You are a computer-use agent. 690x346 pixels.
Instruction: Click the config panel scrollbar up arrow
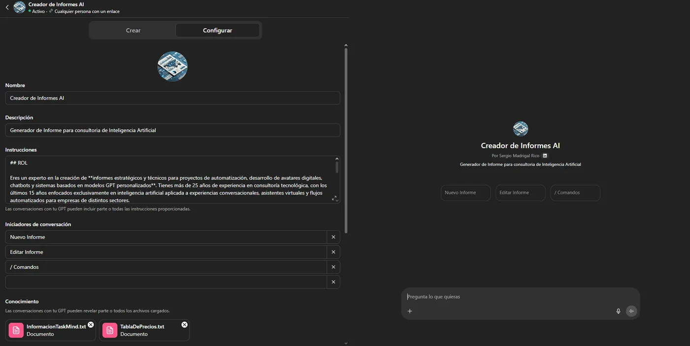[x=346, y=45]
